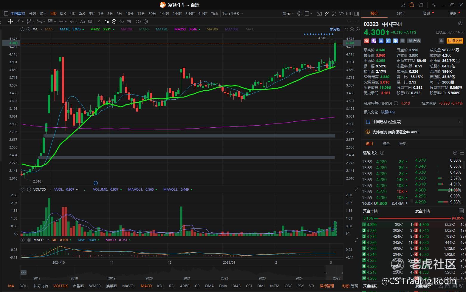Delete drawings with the trash icon

(x=129, y=21)
